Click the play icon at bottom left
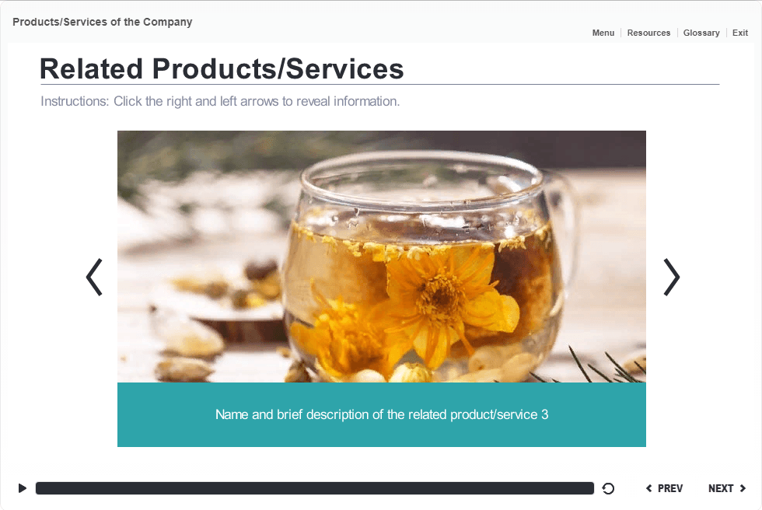Image resolution: width=762 pixels, height=510 pixels. (x=23, y=488)
